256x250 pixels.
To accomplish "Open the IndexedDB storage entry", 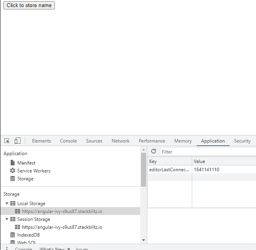I will 28,235.
